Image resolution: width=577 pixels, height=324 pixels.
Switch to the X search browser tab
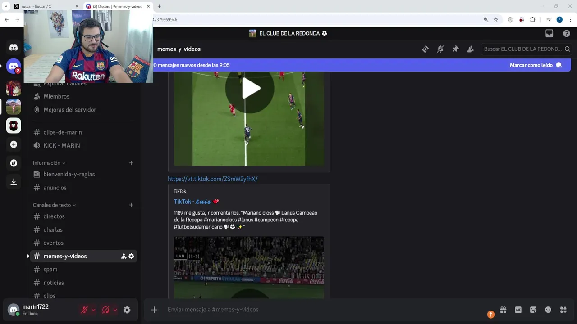(x=46, y=6)
